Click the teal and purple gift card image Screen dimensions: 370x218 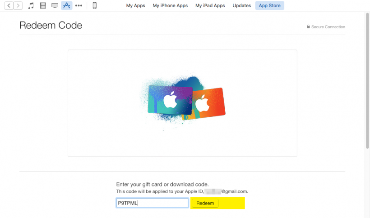pyautogui.click(x=170, y=100)
